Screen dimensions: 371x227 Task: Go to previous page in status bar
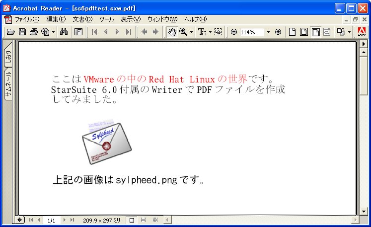(39, 220)
